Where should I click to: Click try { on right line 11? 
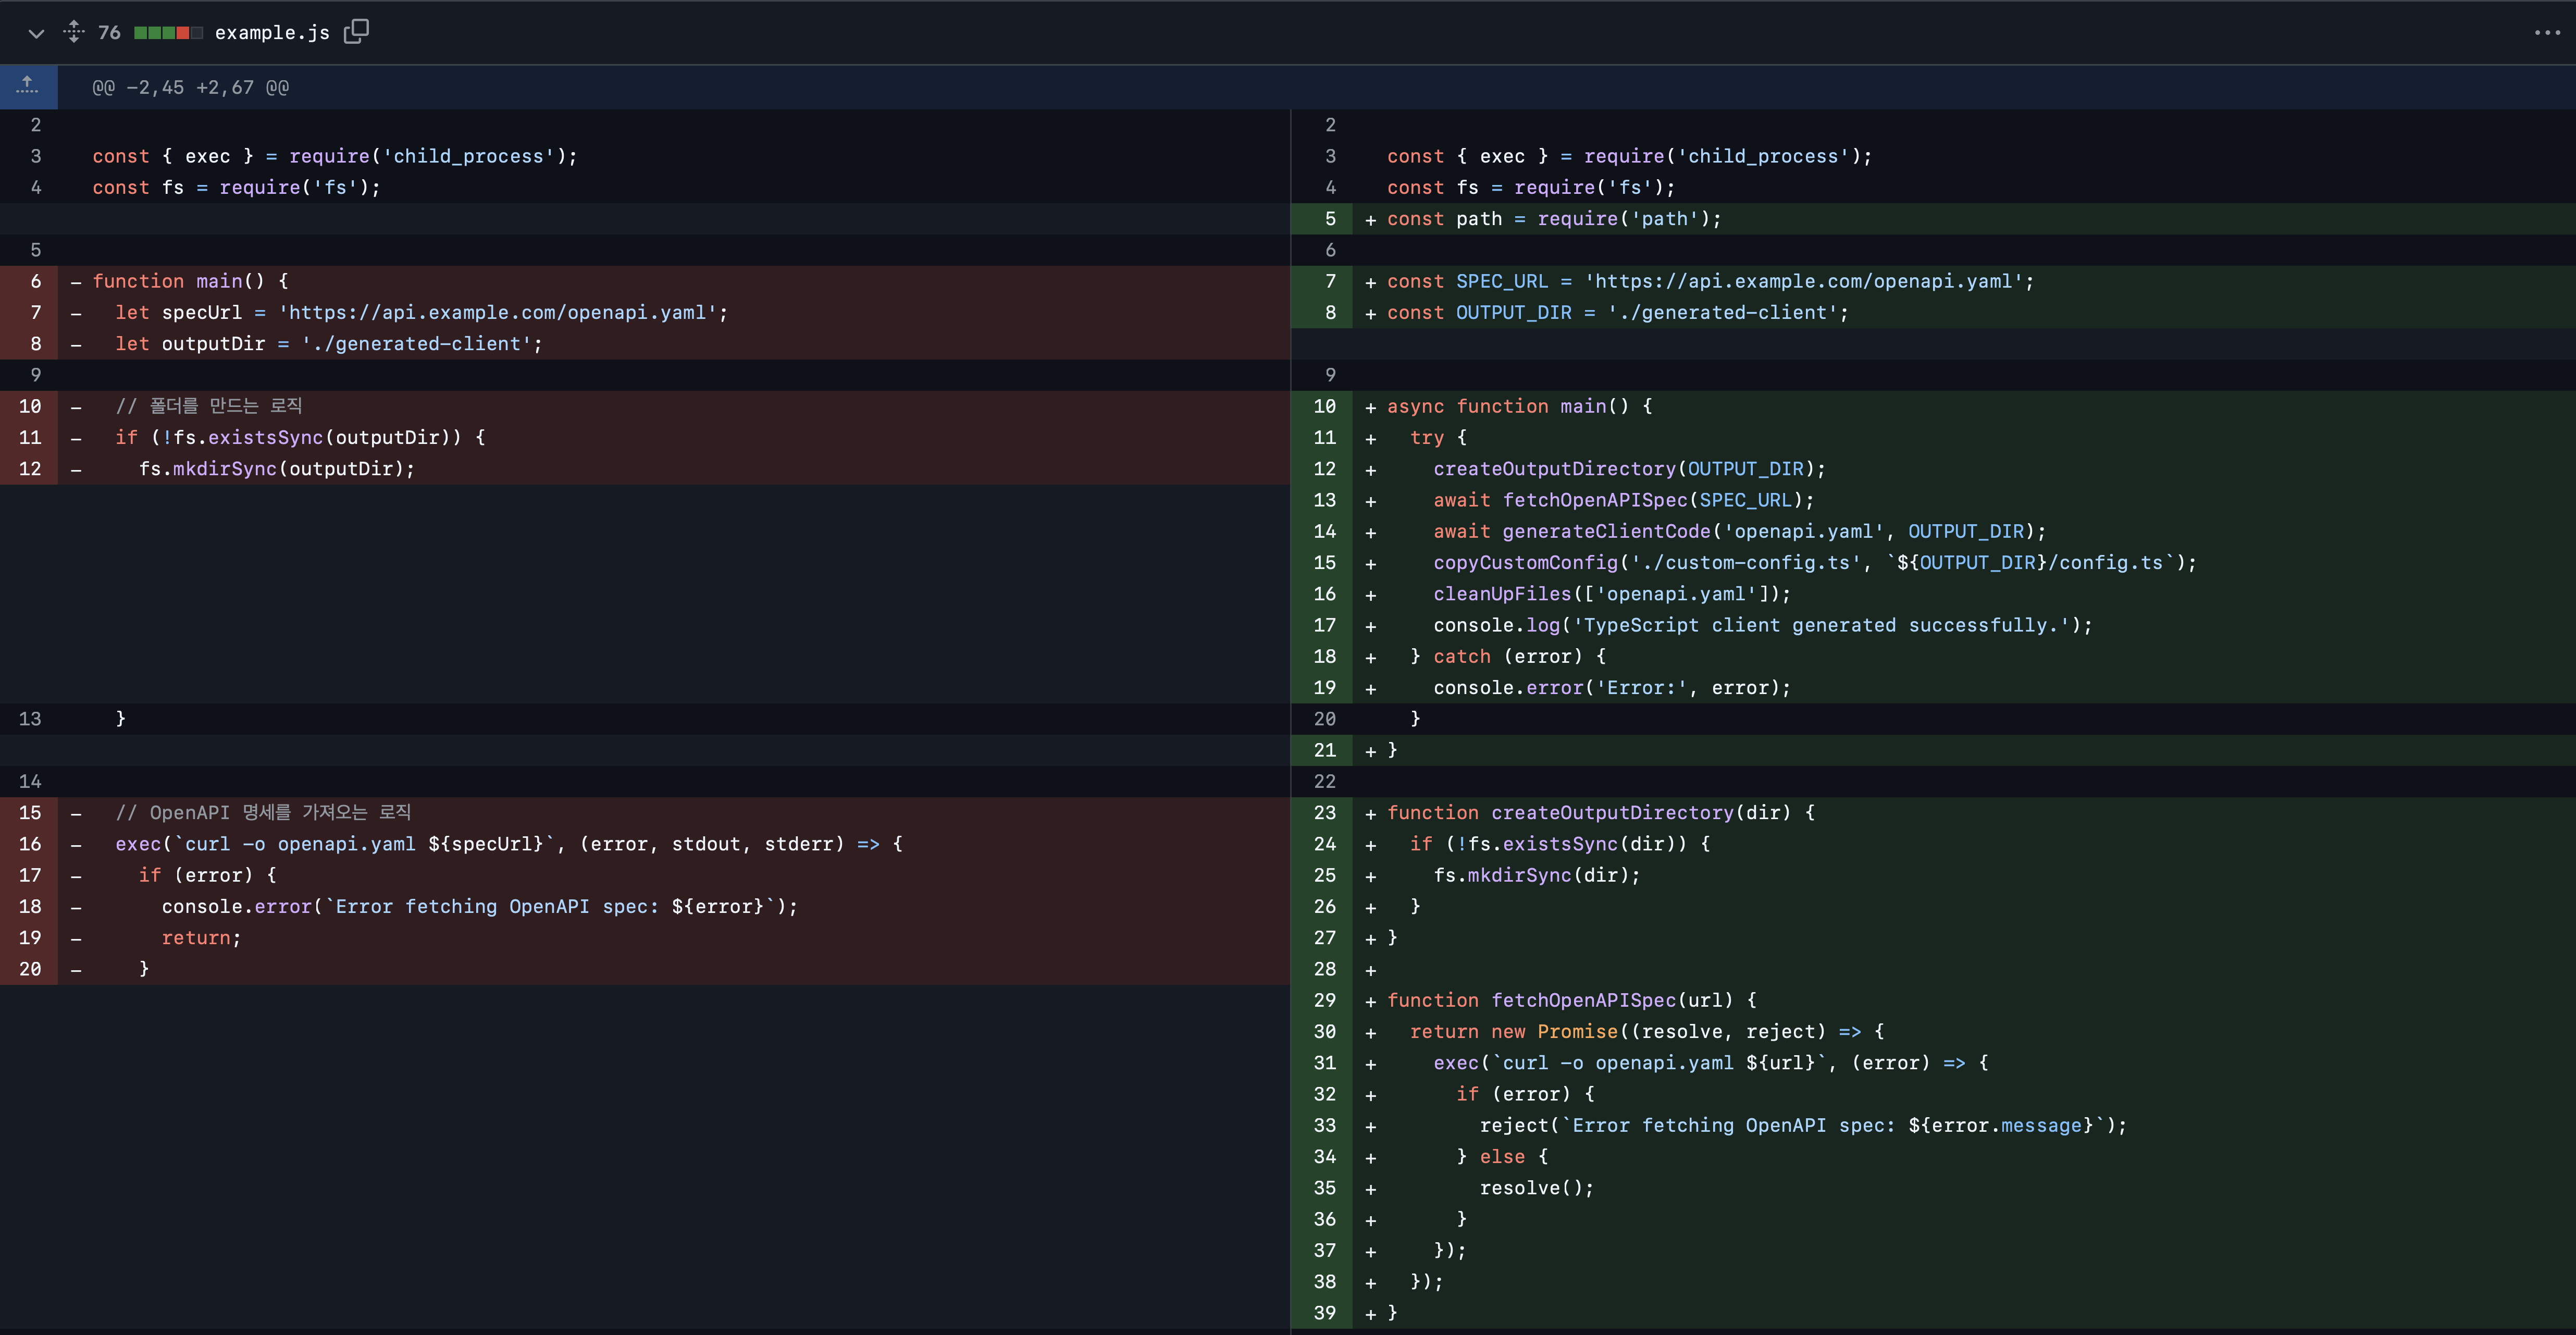pyautogui.click(x=1438, y=438)
